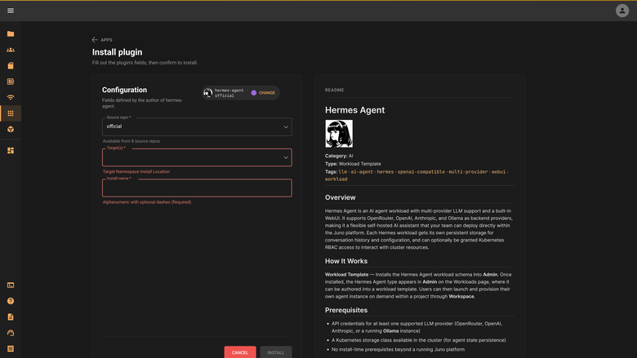637x358 pixels.
Task: Open the help question mark icon
Action: tap(11, 301)
